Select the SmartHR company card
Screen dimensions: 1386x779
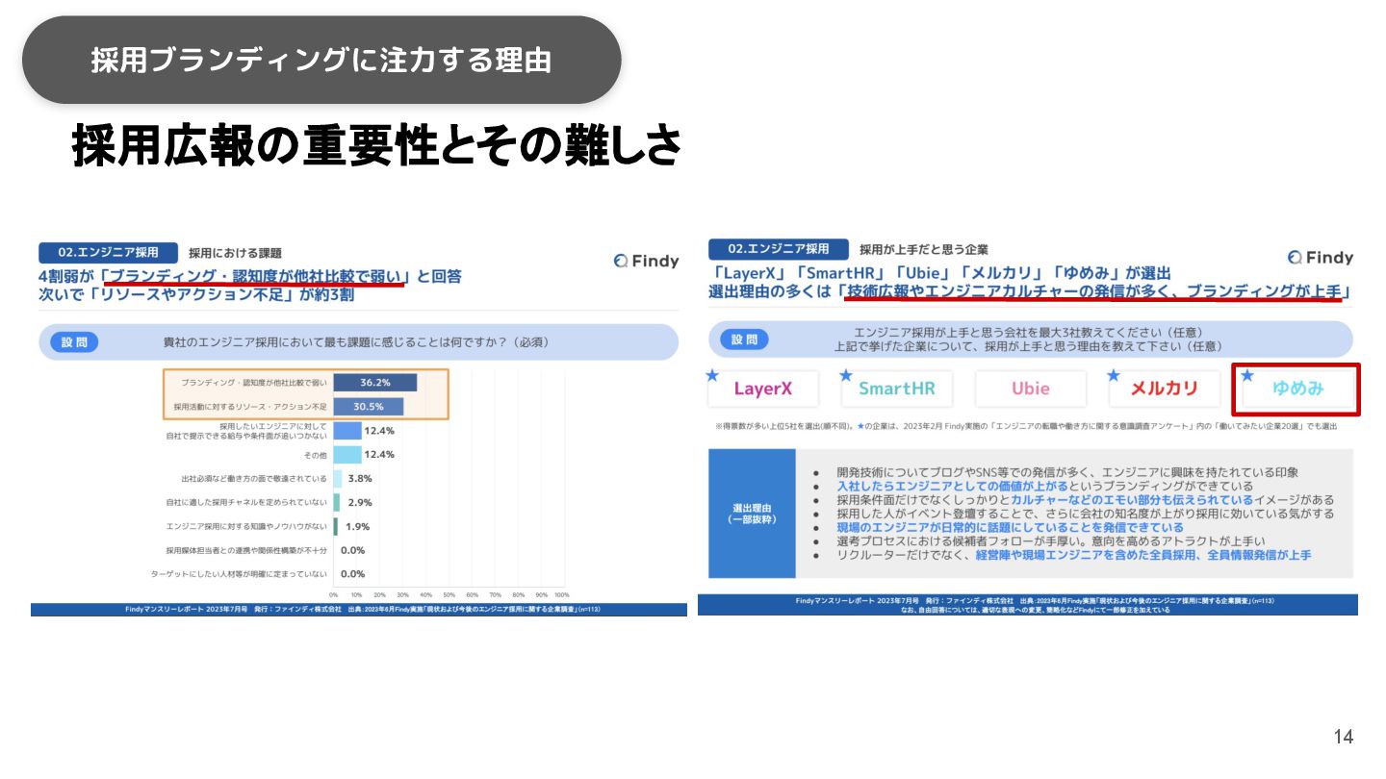897,389
